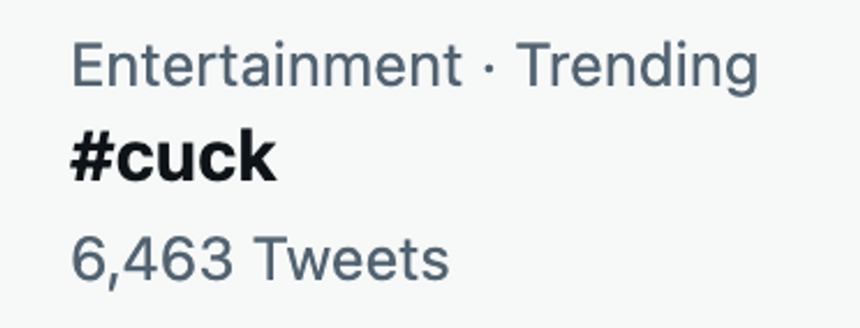
Task: Open the trend with 6,463 Tweets
Action: point(174,156)
